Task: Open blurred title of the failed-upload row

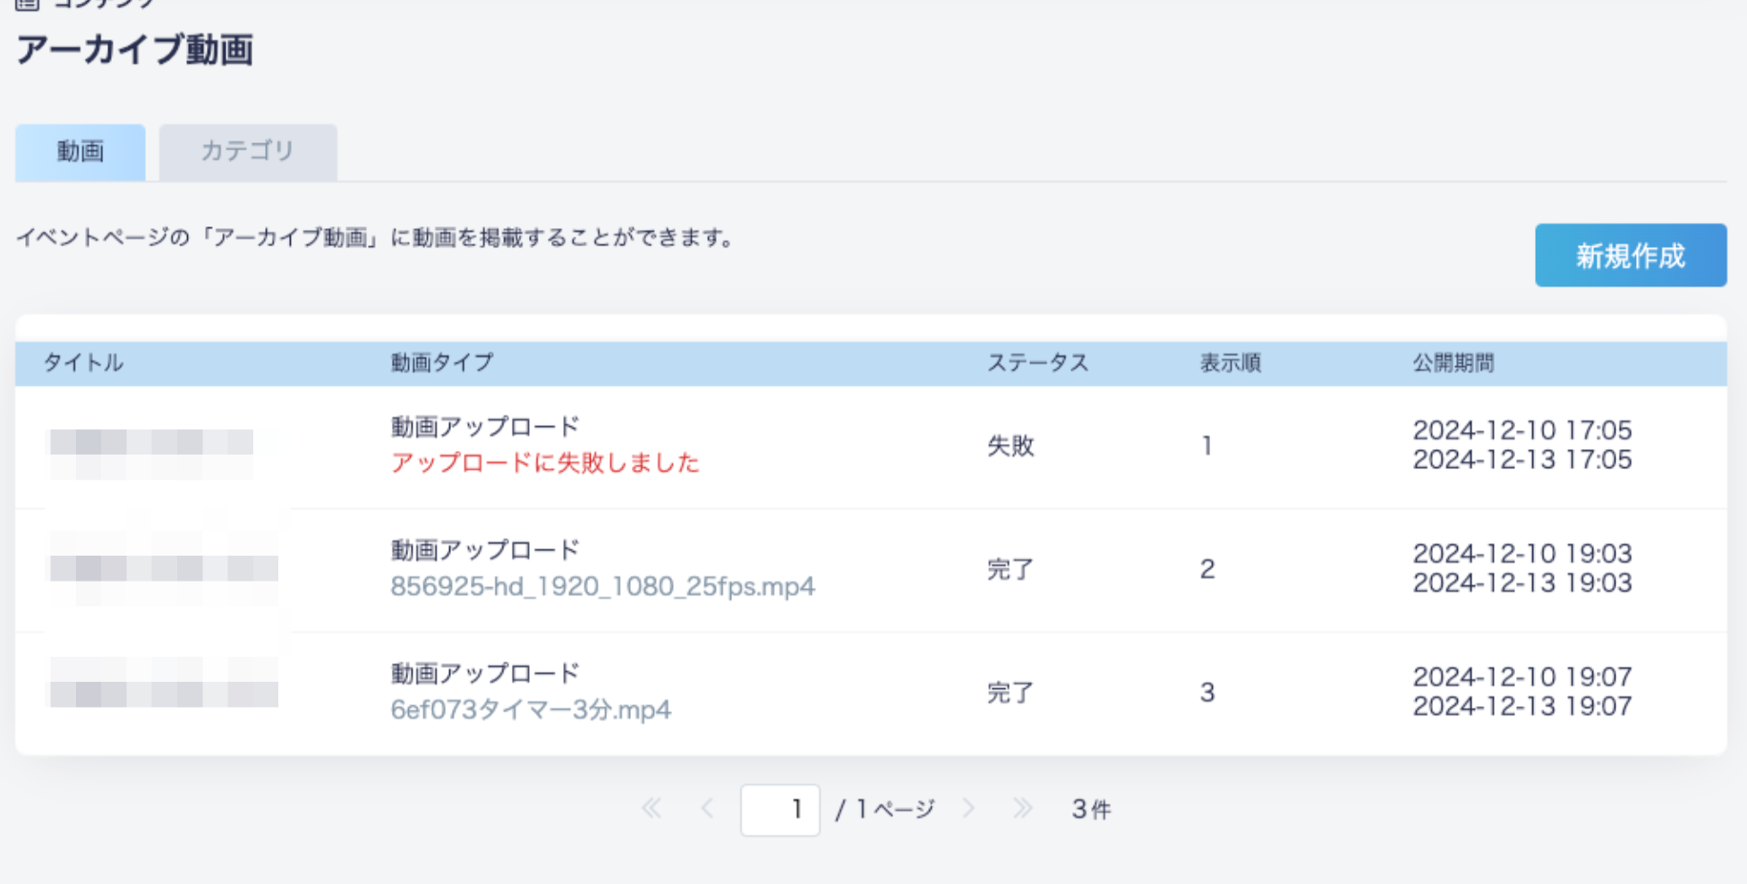Action: [x=151, y=454]
